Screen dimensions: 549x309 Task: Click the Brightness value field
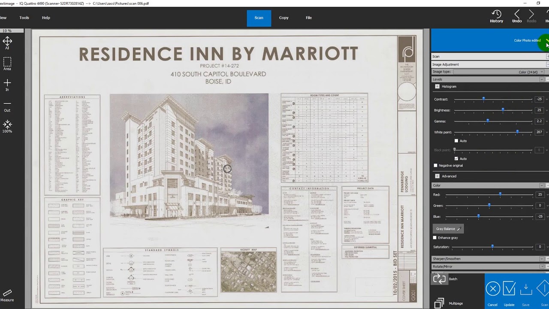540,110
